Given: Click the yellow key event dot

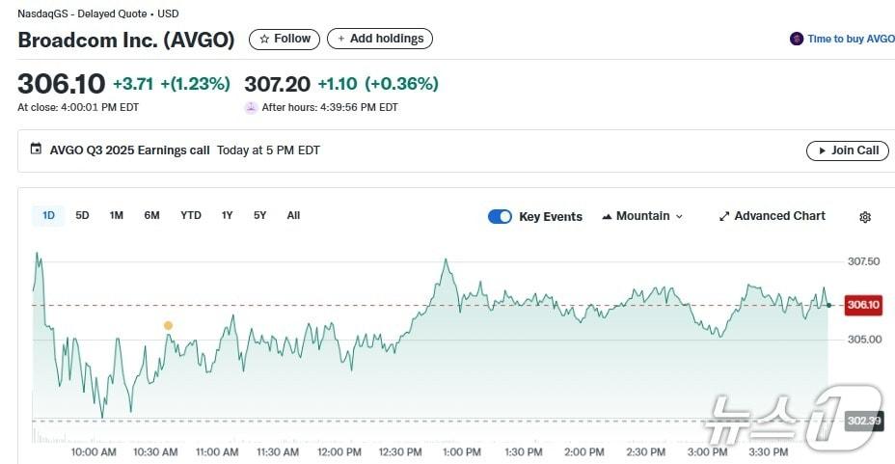Looking at the screenshot, I should [x=168, y=325].
